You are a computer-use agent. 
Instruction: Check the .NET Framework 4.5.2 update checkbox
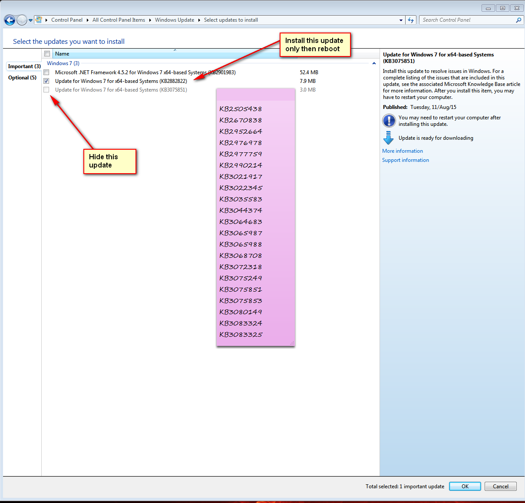pos(46,72)
